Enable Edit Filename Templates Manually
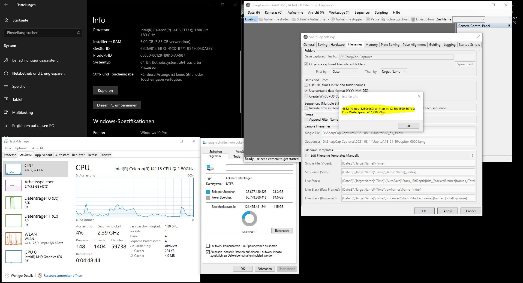 [x=307, y=156]
